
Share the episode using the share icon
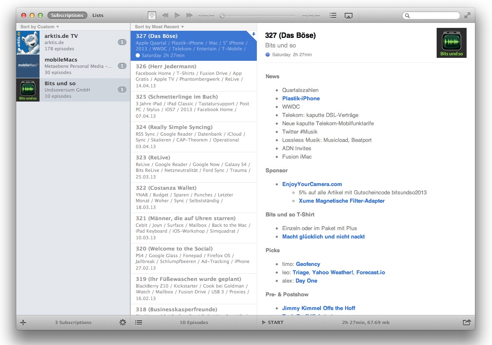467,323
